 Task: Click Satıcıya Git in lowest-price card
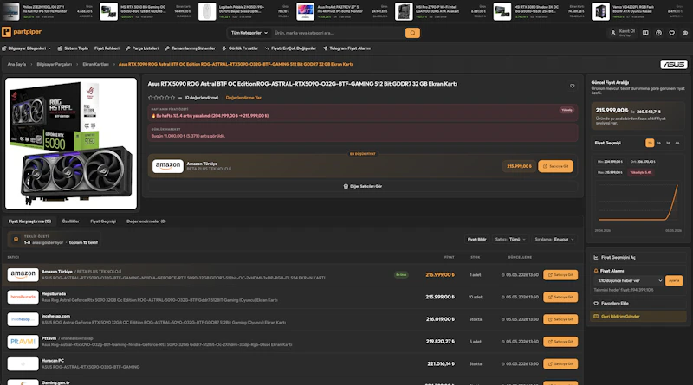(x=555, y=166)
